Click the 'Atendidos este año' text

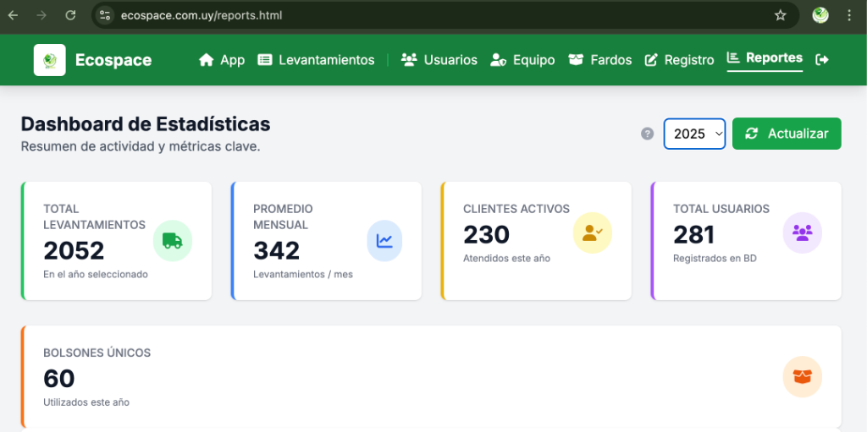point(507,258)
